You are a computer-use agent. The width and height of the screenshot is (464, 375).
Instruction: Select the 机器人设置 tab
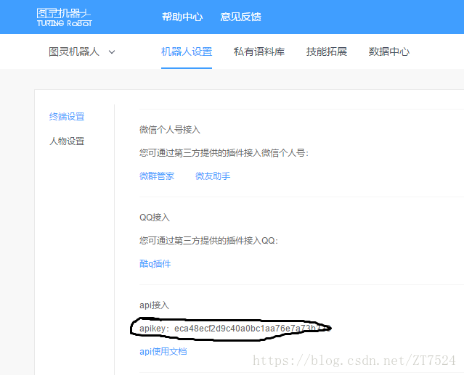tap(187, 51)
